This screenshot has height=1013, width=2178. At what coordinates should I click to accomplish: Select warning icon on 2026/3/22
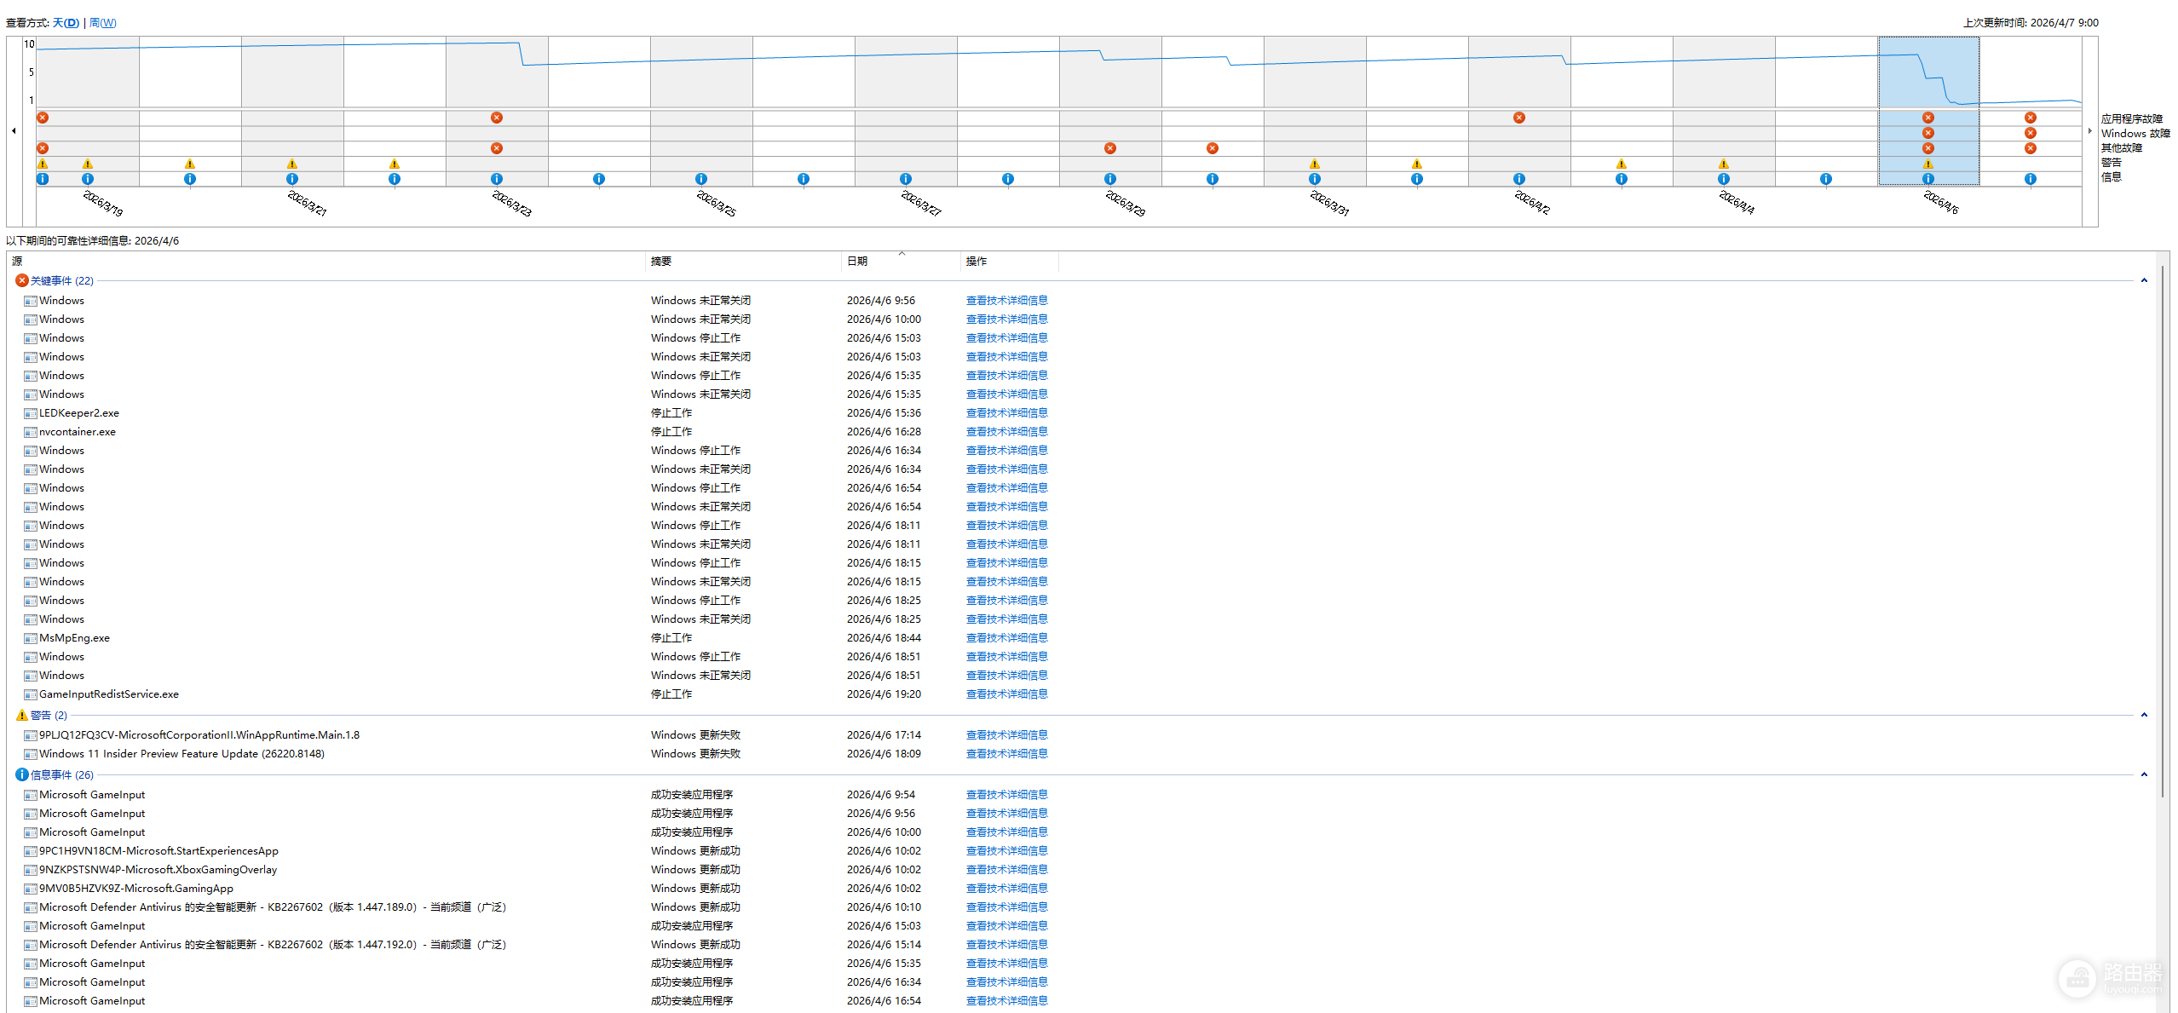tap(395, 164)
